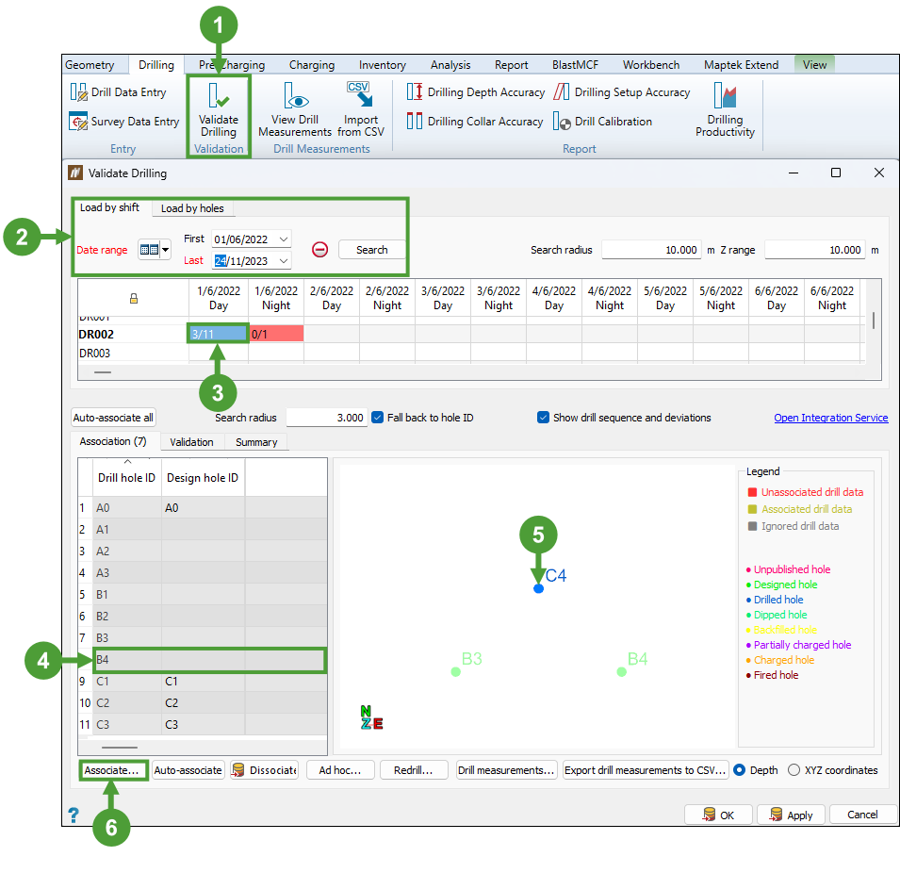Screen dimensions: 900x873
Task: Click the Cancel button
Action: 862,815
